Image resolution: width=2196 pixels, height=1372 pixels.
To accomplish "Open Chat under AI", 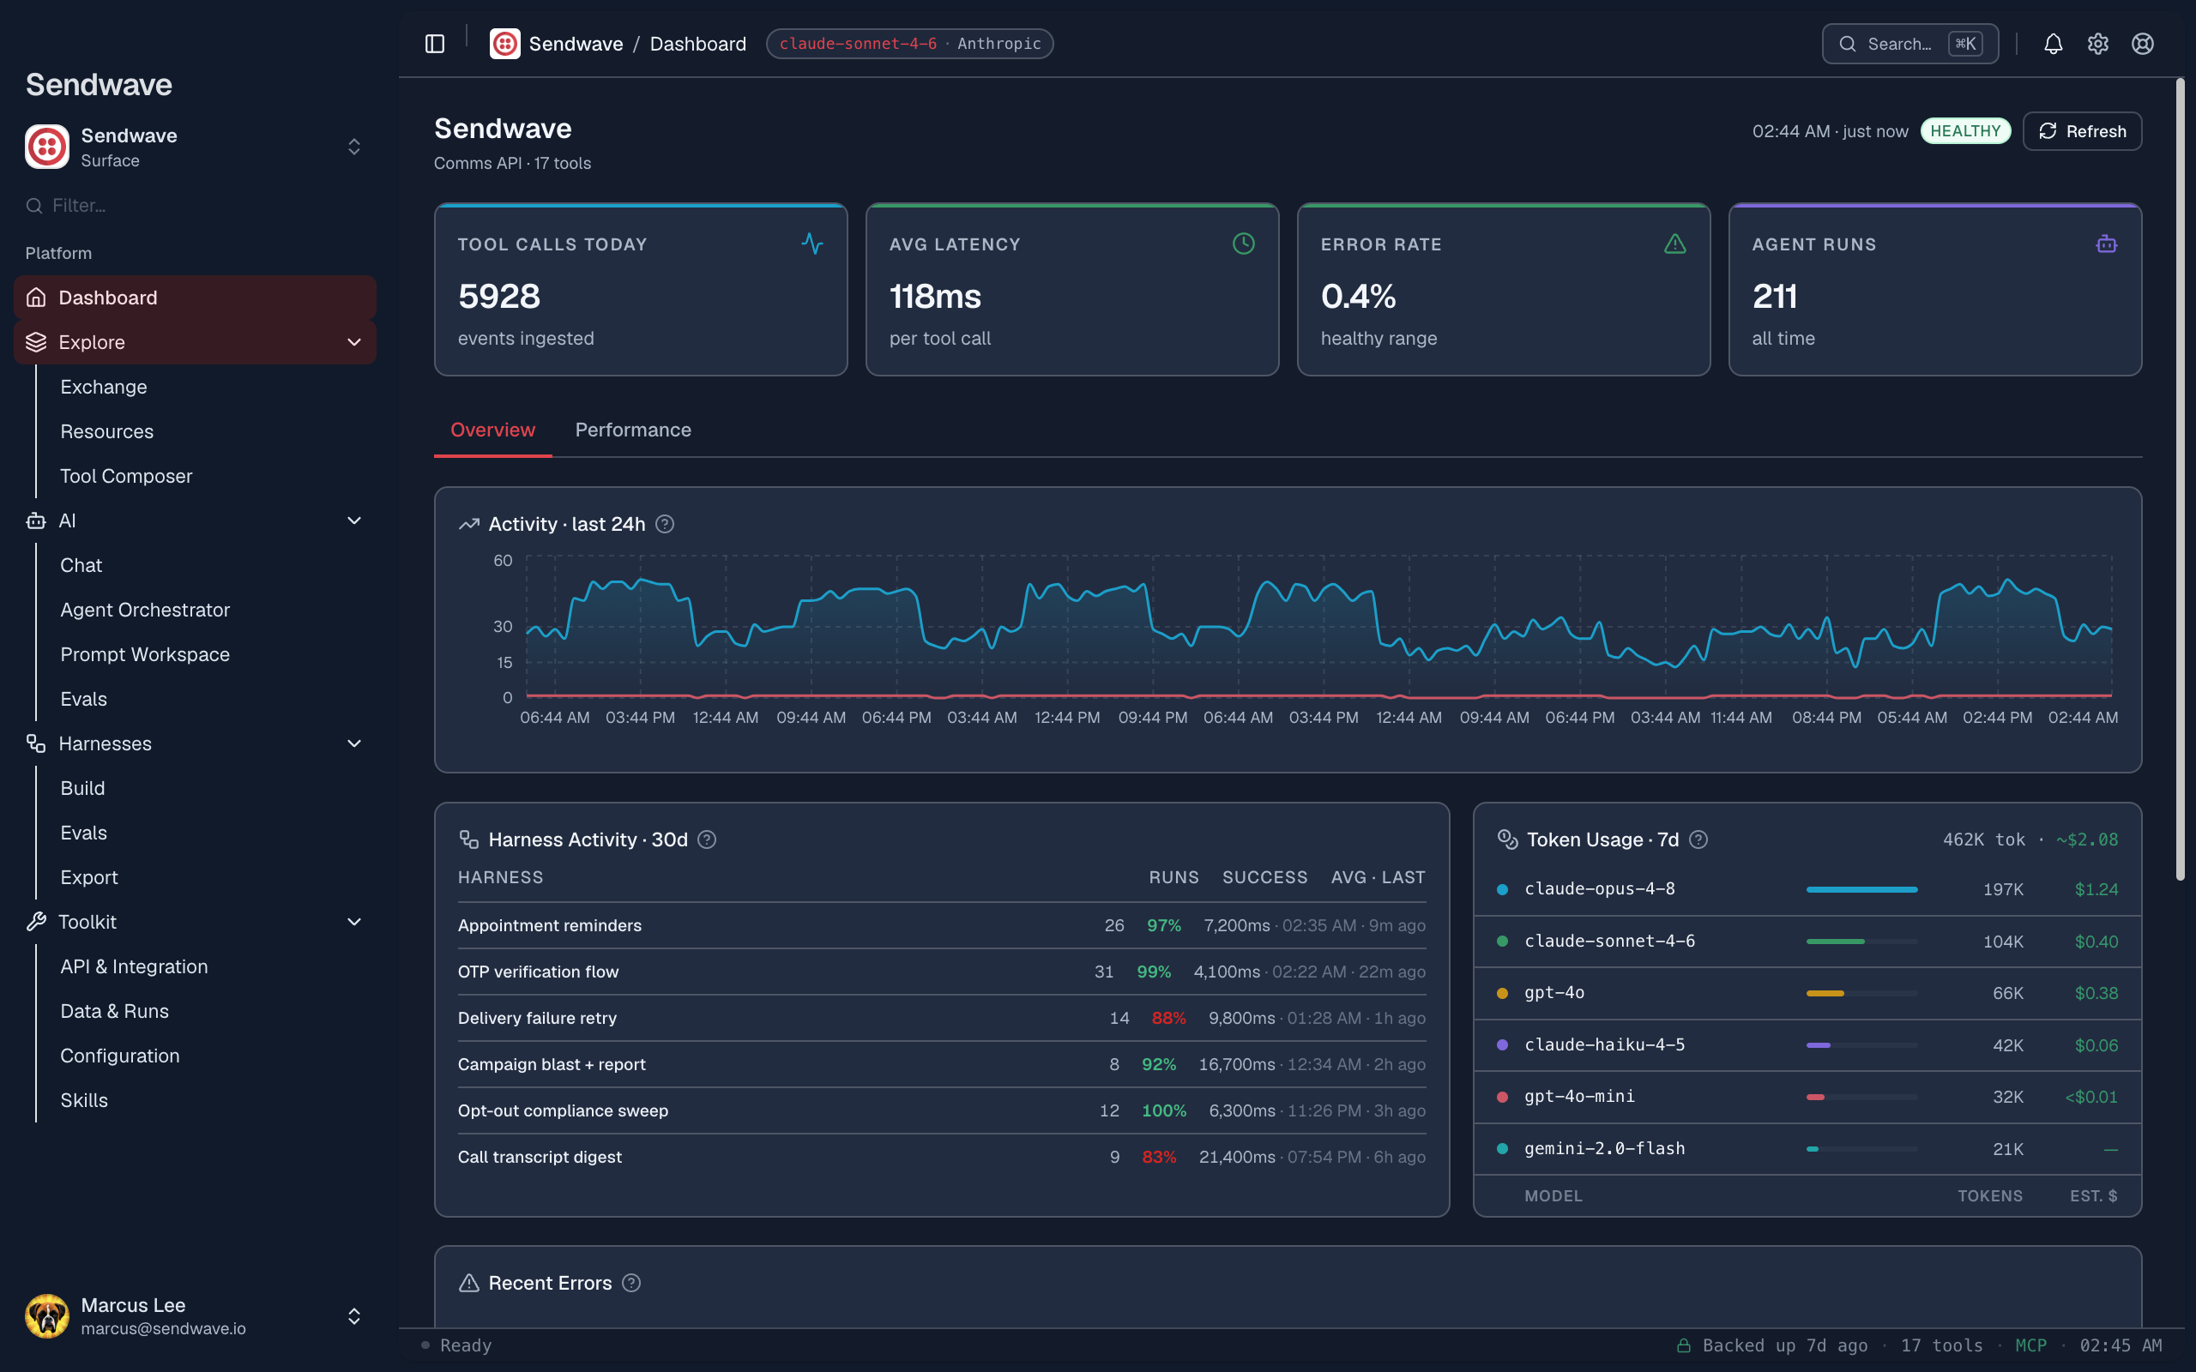I will [81, 565].
